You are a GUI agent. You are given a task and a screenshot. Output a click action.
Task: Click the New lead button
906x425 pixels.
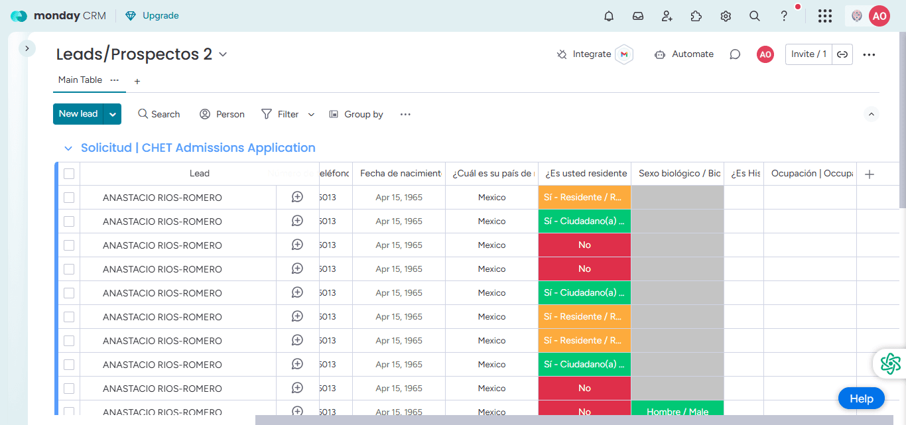[78, 114]
